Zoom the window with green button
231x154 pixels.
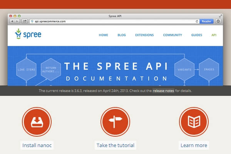coord(19,16)
